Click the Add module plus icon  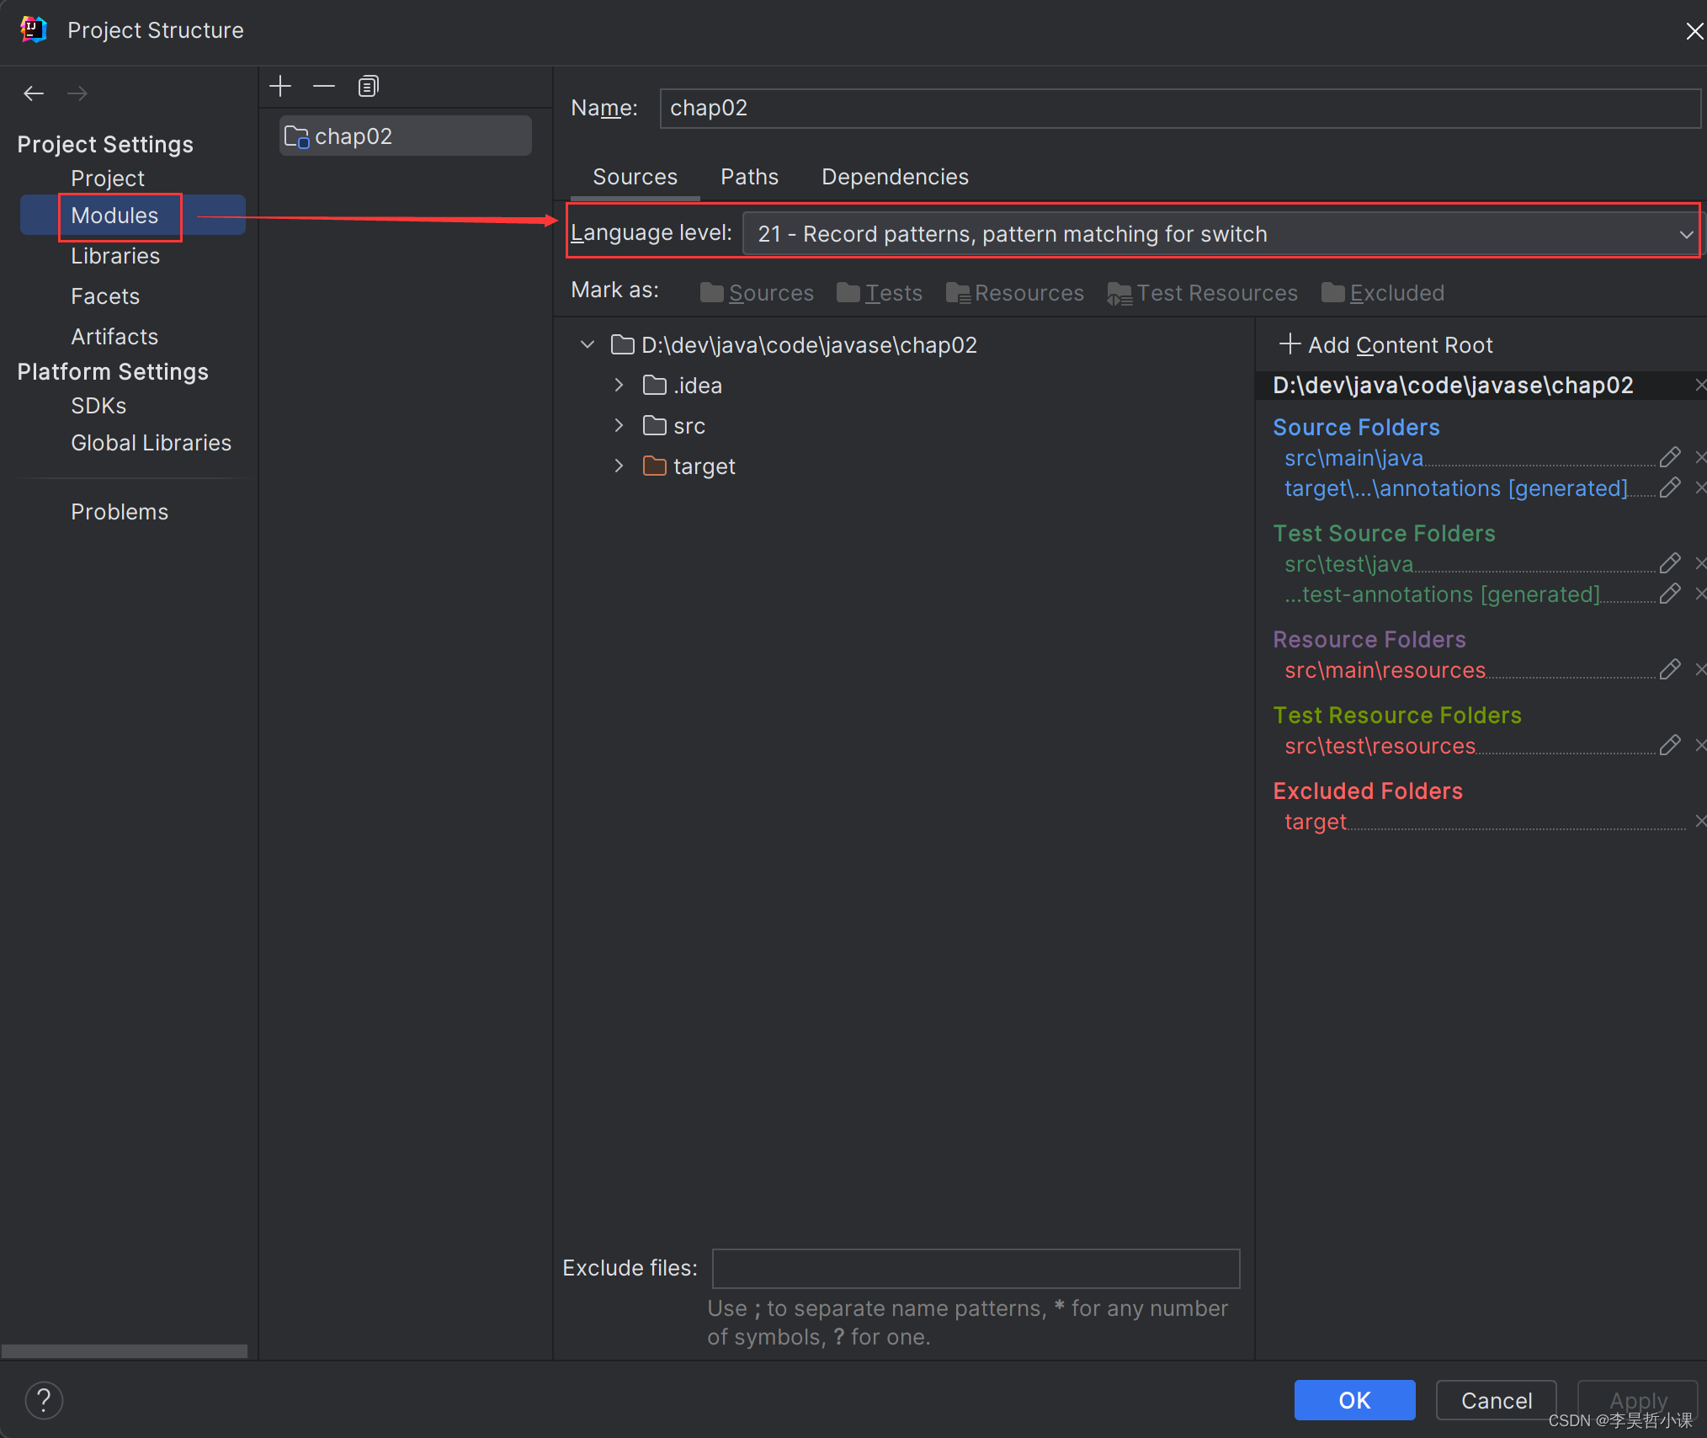pyautogui.click(x=280, y=86)
